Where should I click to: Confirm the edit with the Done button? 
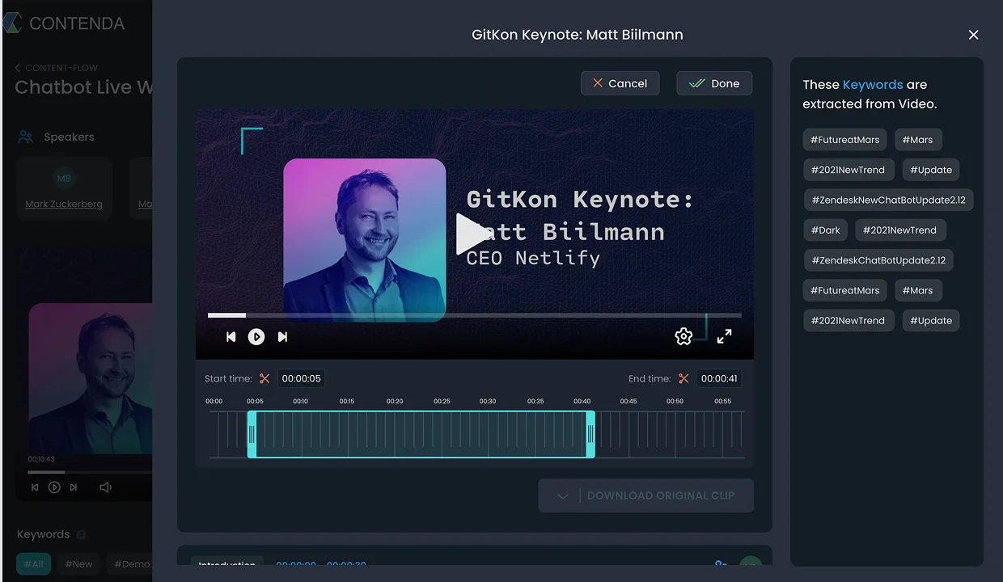pos(714,83)
